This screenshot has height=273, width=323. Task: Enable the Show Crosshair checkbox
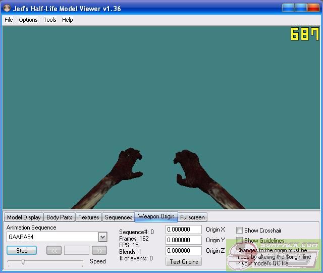[x=240, y=231]
